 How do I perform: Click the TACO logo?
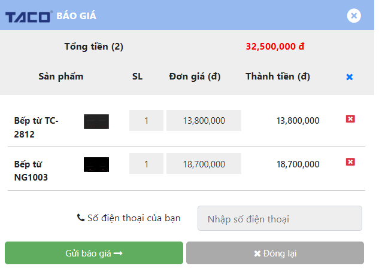(x=29, y=16)
